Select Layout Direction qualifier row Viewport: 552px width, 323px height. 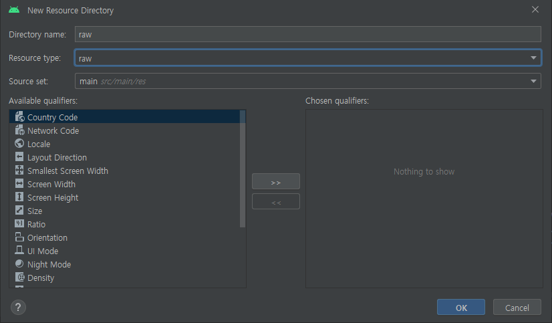pos(124,157)
